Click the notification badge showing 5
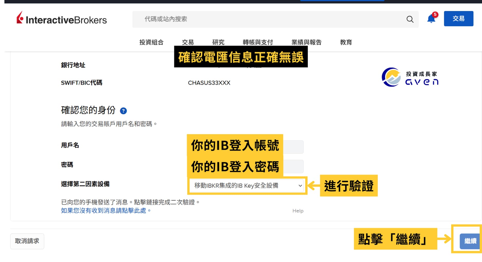This screenshot has height=262, width=482. (435, 15)
